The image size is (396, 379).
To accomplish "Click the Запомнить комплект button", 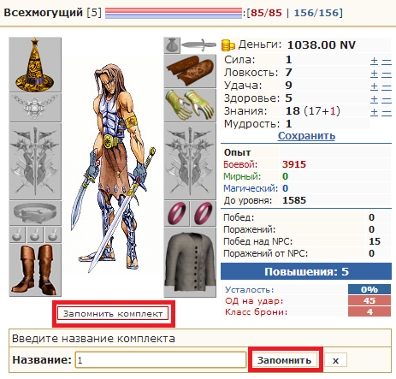I will pos(113,314).
